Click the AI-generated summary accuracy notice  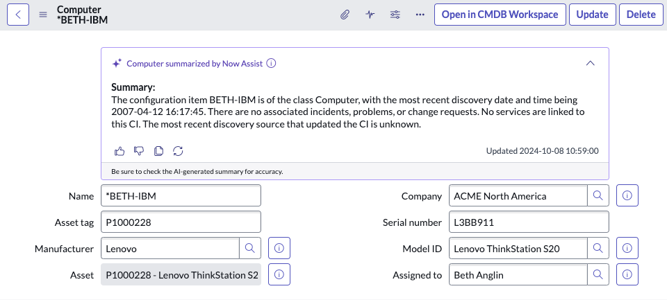pyautogui.click(x=197, y=171)
